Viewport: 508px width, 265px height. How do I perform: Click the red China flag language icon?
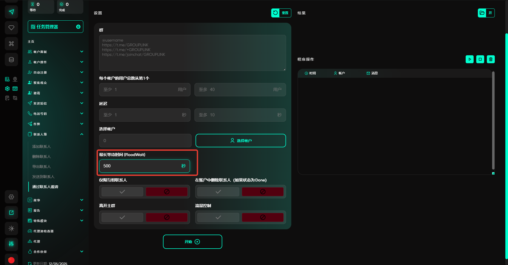[x=11, y=260]
